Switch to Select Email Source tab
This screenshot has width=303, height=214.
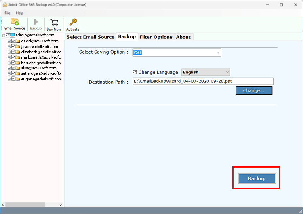pos(90,37)
